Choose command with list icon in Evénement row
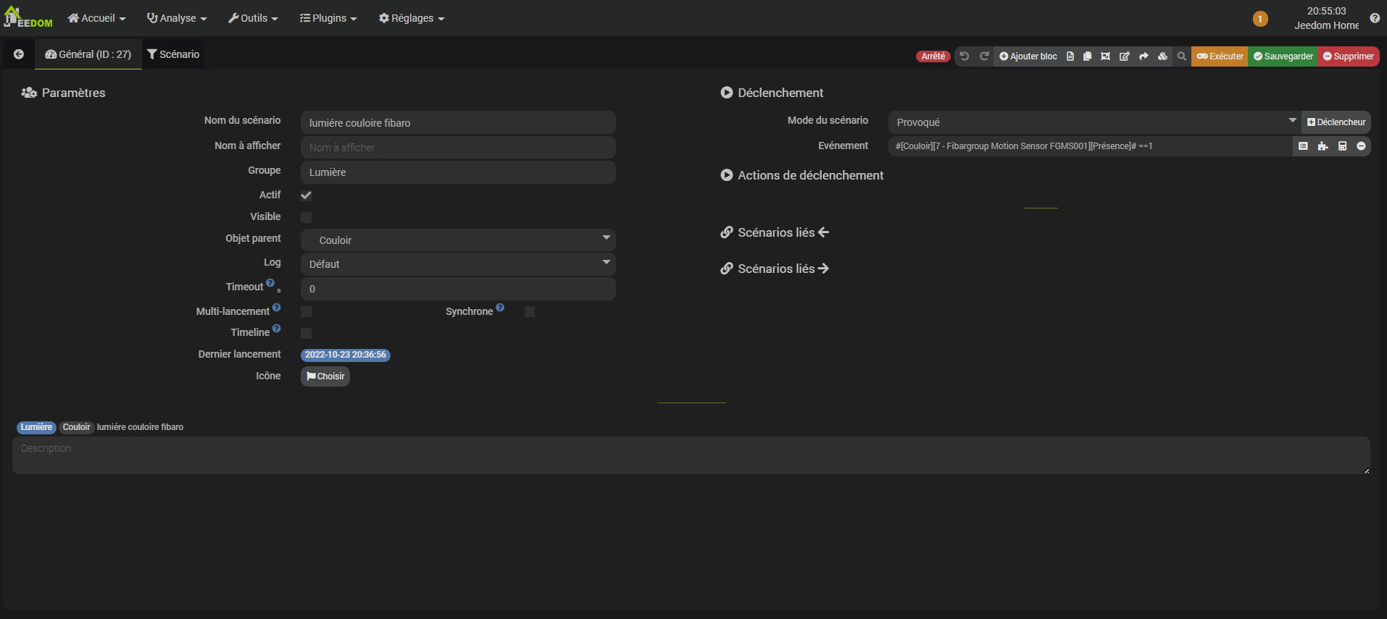 tap(1303, 146)
